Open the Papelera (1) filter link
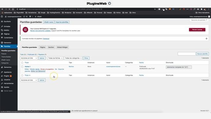The image size is (211, 119). point(43,55)
